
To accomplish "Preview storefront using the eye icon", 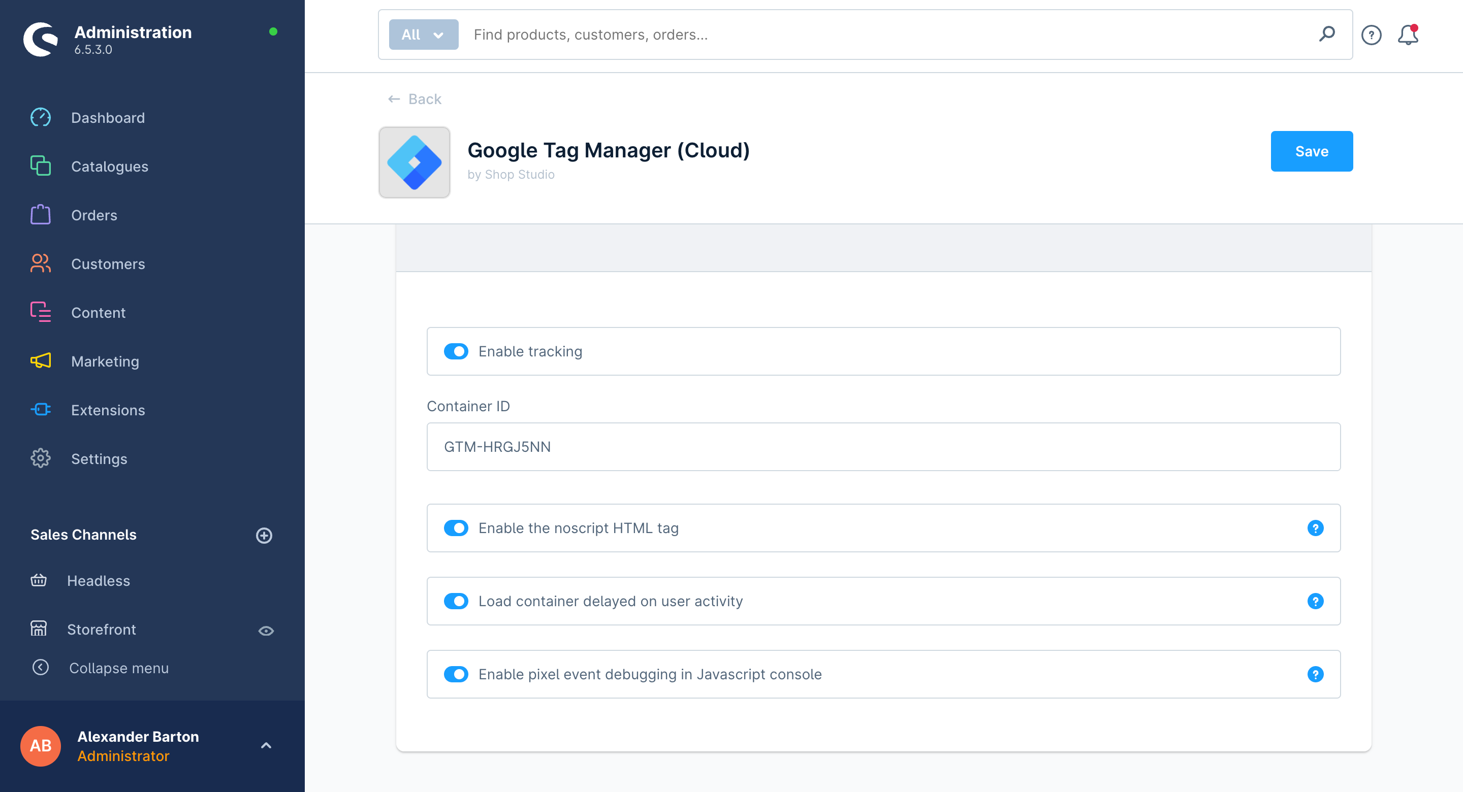I will tap(266, 631).
